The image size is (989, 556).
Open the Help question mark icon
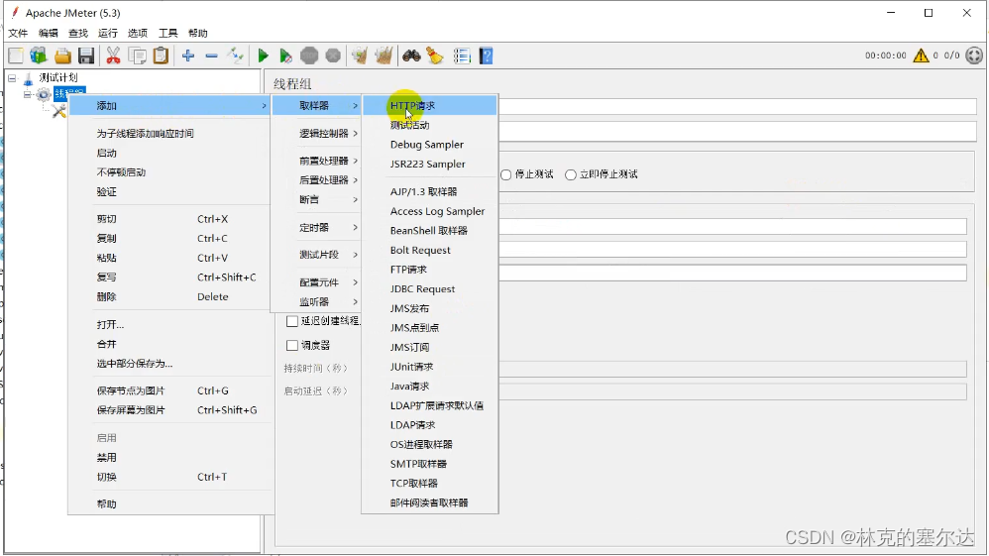pyautogui.click(x=486, y=56)
